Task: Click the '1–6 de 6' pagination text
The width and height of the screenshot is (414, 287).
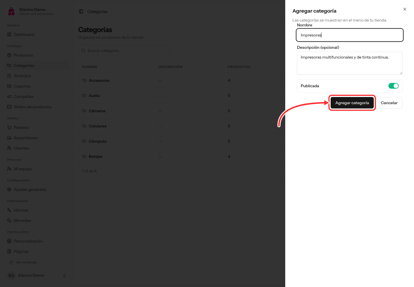Action: click(x=89, y=171)
